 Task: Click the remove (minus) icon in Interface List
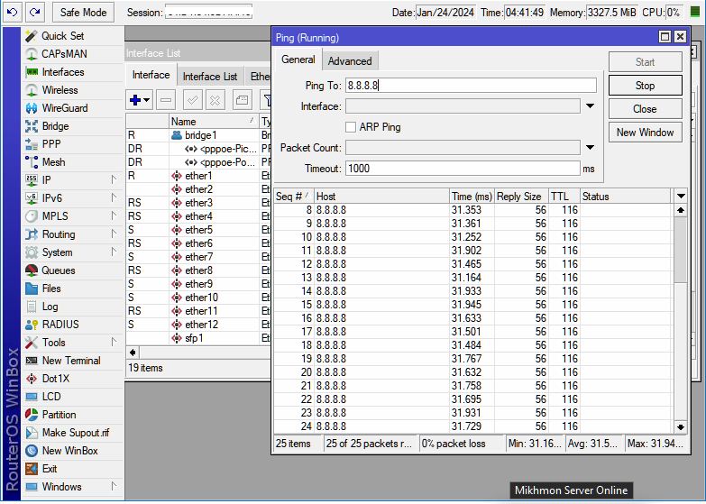pos(166,100)
